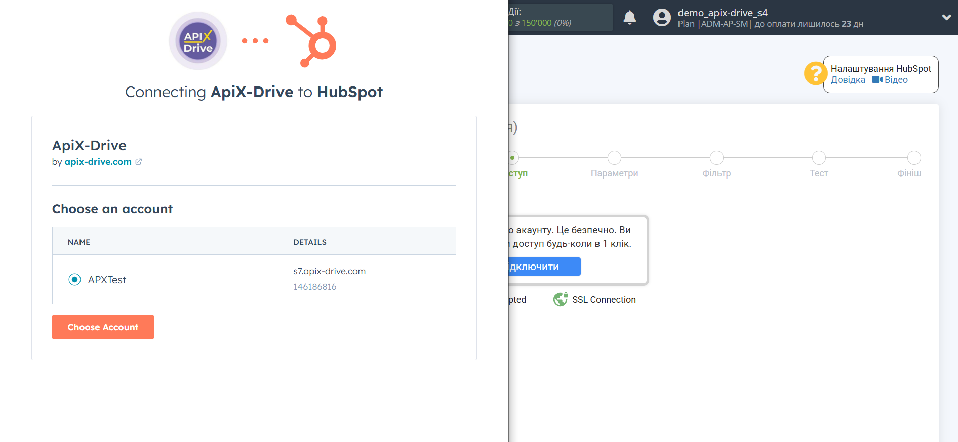The width and height of the screenshot is (958, 442).
Task: Click the NAME column header
Action: coord(79,242)
